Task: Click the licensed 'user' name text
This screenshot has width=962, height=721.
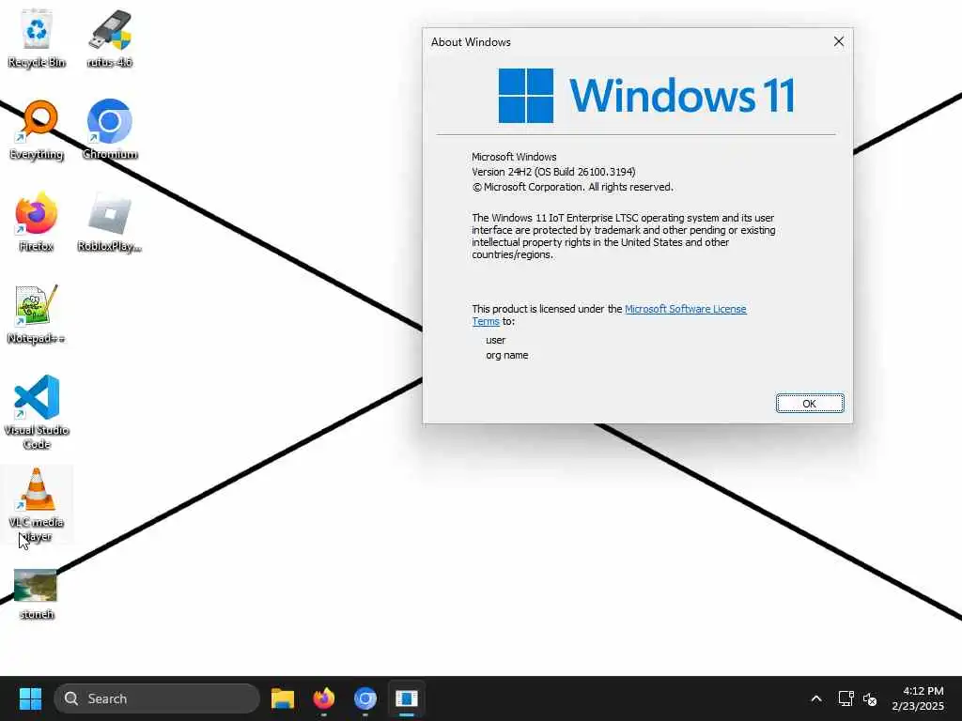Action: 496,340
